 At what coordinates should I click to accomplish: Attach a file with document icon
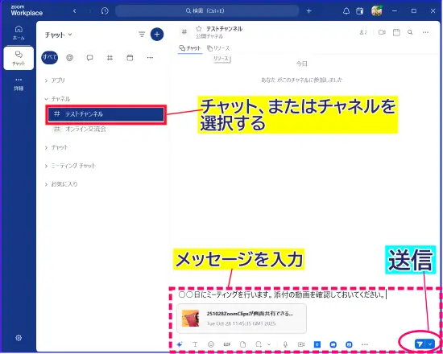pyautogui.click(x=242, y=344)
